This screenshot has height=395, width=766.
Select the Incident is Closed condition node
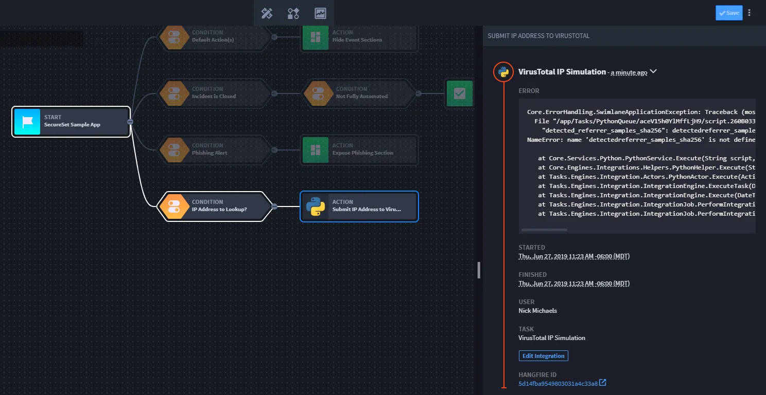tap(214, 93)
